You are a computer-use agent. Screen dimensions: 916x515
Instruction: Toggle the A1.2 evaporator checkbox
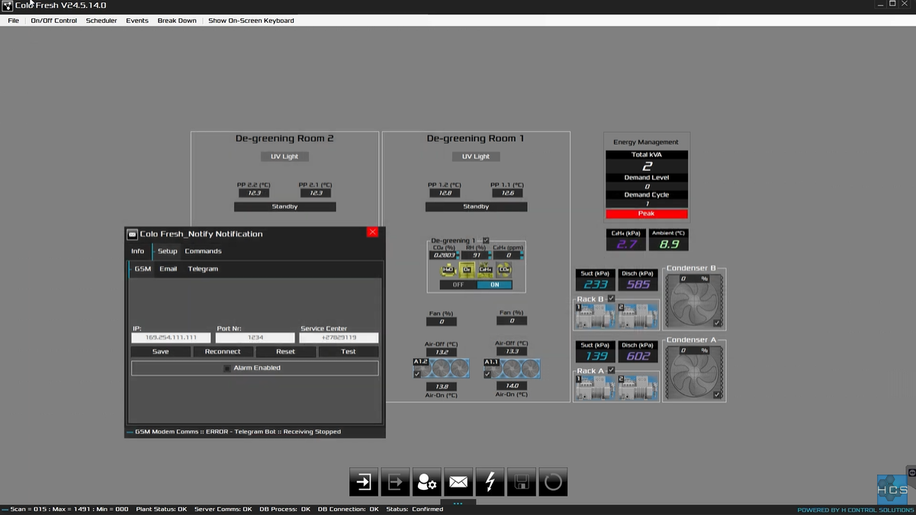(x=417, y=375)
